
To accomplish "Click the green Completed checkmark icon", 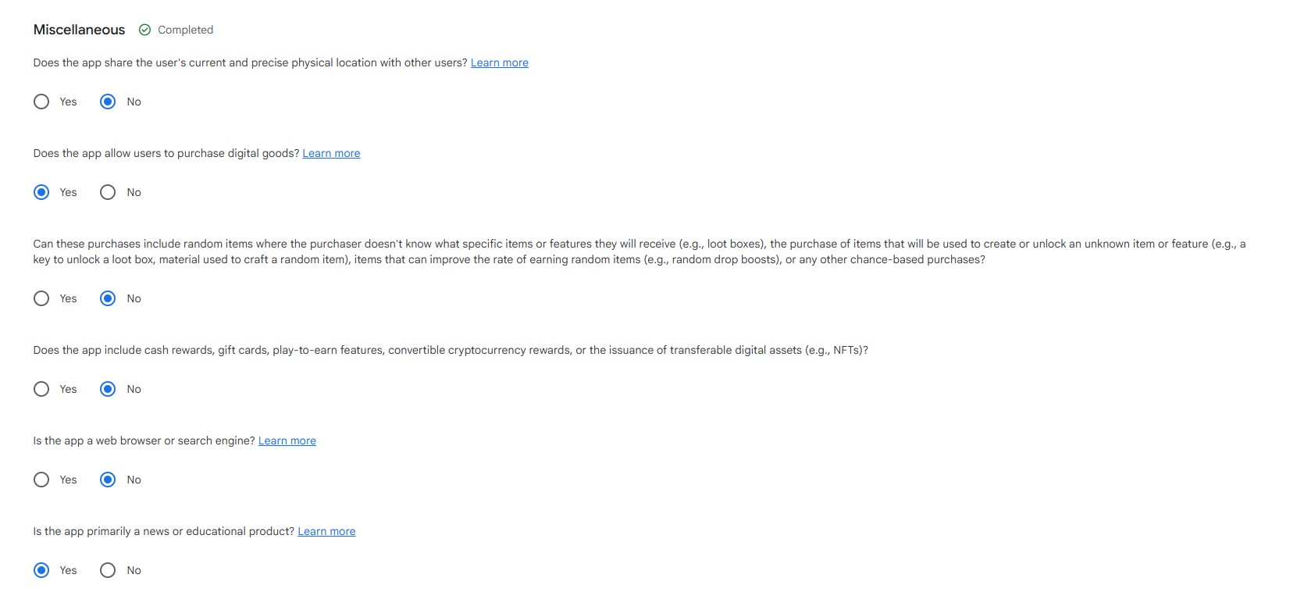I will point(144,30).
